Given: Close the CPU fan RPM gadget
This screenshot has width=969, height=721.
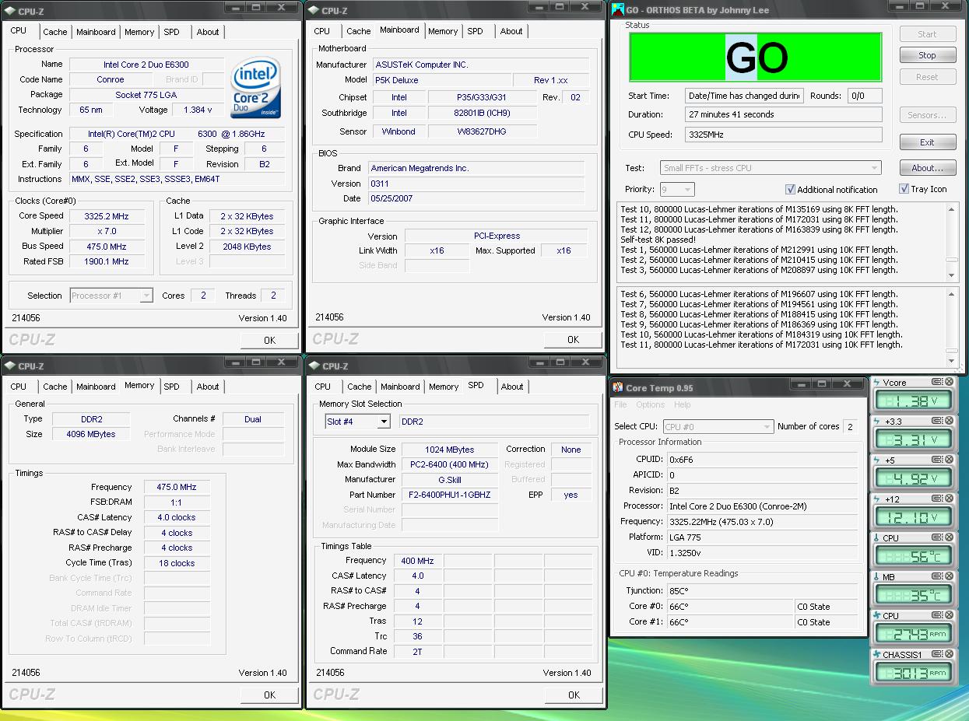Looking at the screenshot, I should (x=949, y=615).
